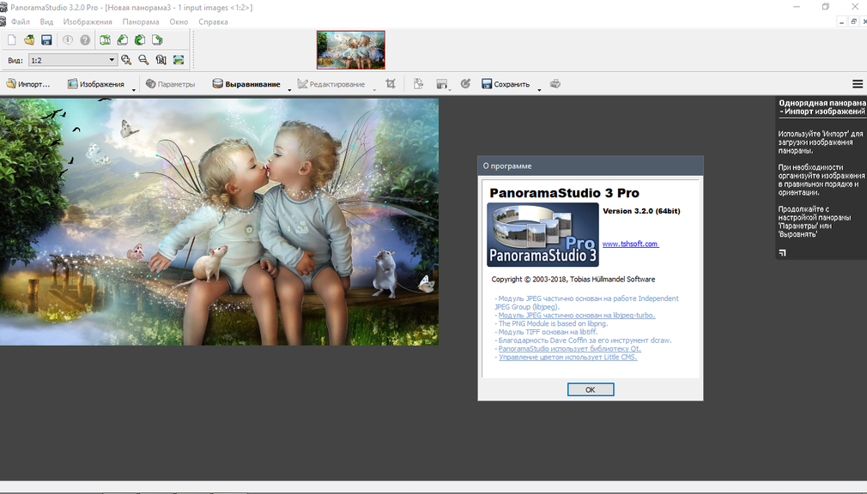
Task: Click the flip image icon
Action: [105, 39]
